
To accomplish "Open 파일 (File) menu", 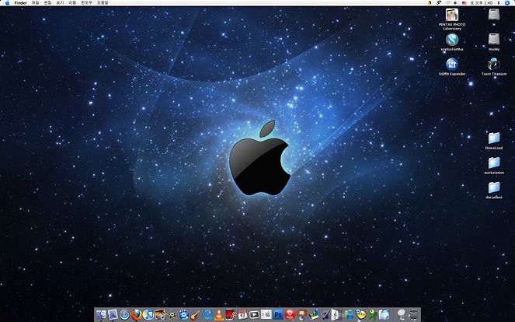I will click(x=35, y=2).
